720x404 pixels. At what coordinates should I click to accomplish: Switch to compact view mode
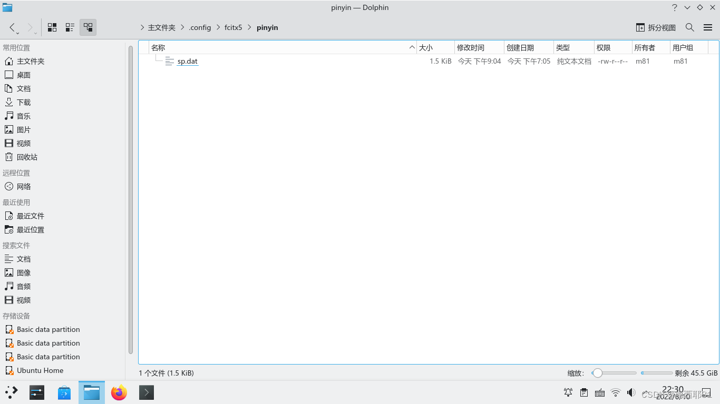click(70, 27)
